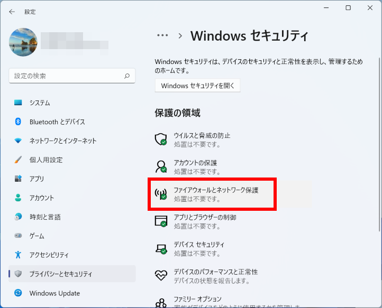The width and height of the screenshot is (382, 308).
Task: Click the Wi-Fi network icon in sidebar
Action: point(18,141)
